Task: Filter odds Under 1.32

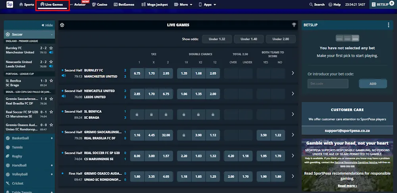Action: tap(217, 39)
